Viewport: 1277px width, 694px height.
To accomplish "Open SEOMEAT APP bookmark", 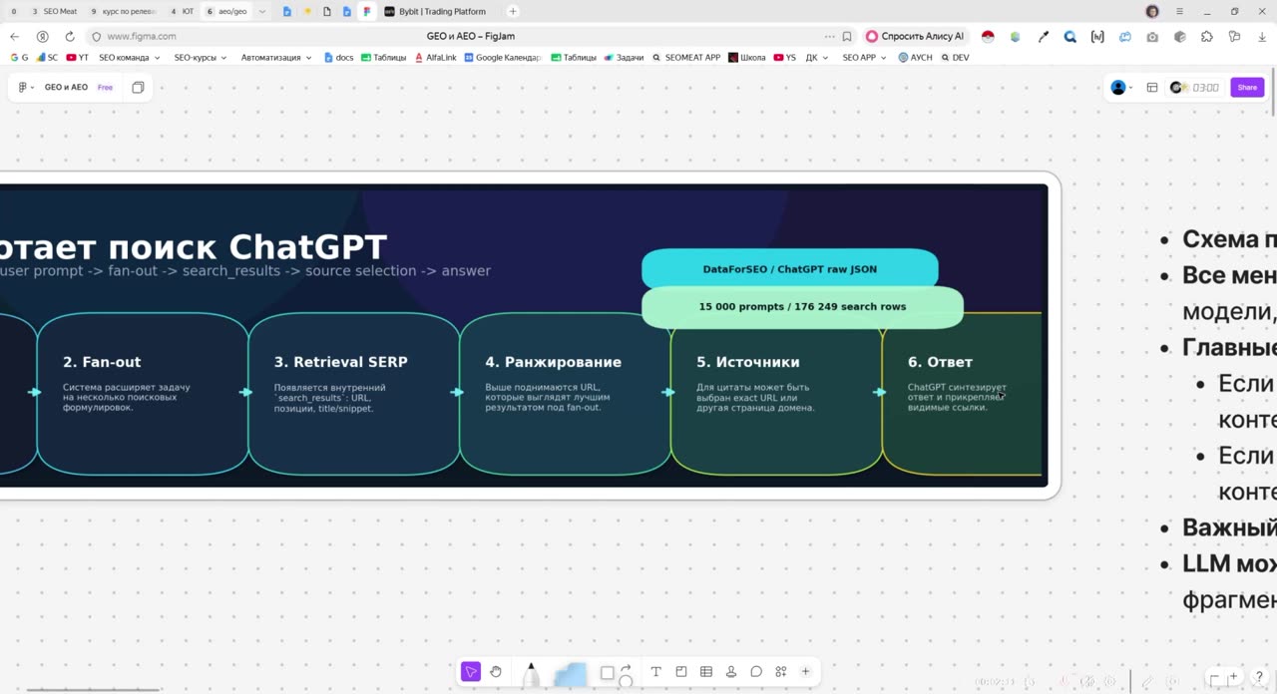I will point(686,58).
